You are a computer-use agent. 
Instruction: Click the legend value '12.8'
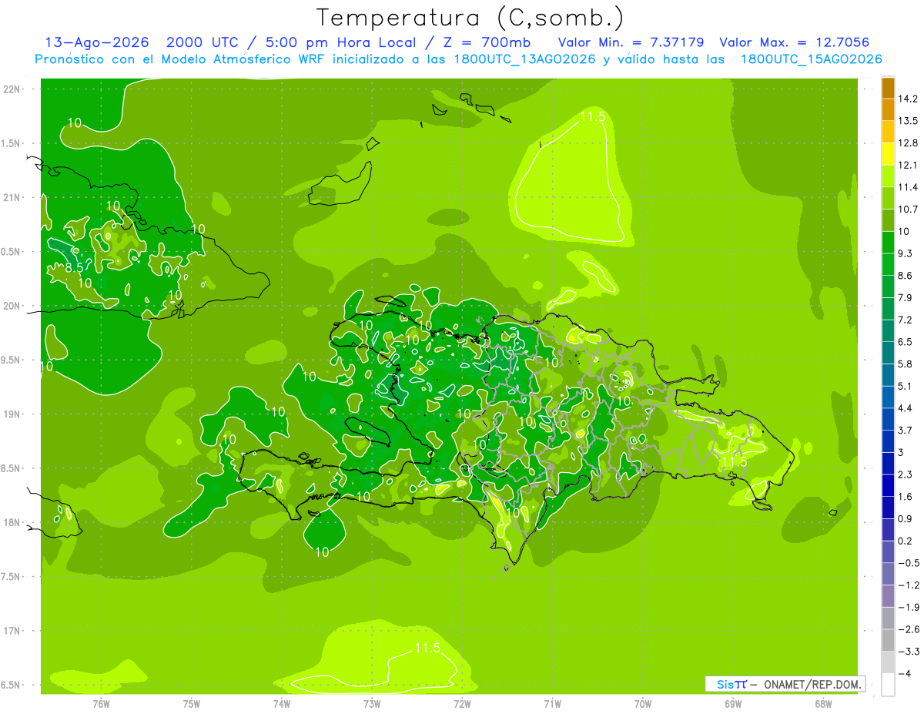pos(907,143)
